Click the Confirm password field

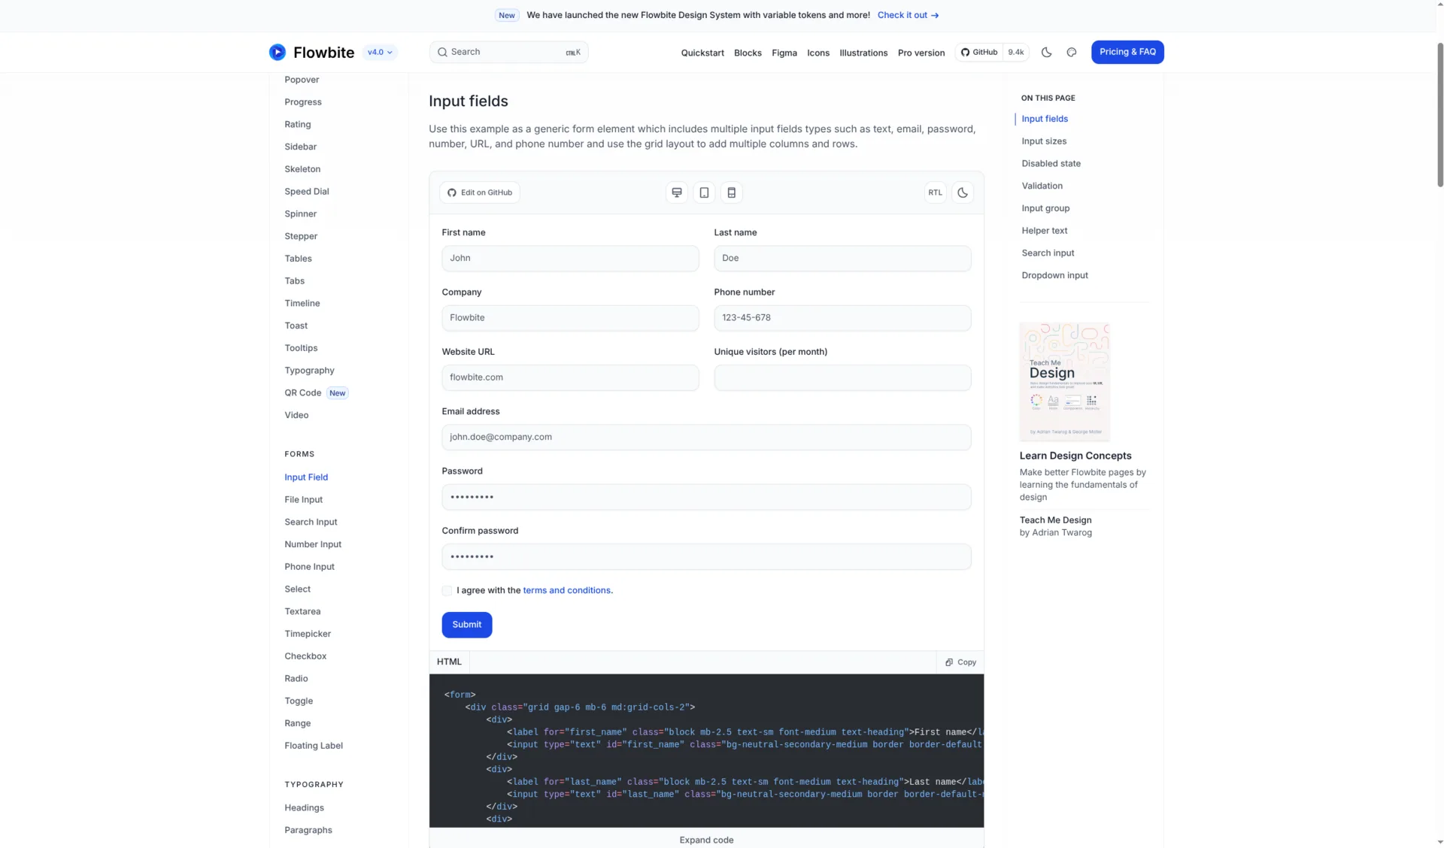(706, 556)
